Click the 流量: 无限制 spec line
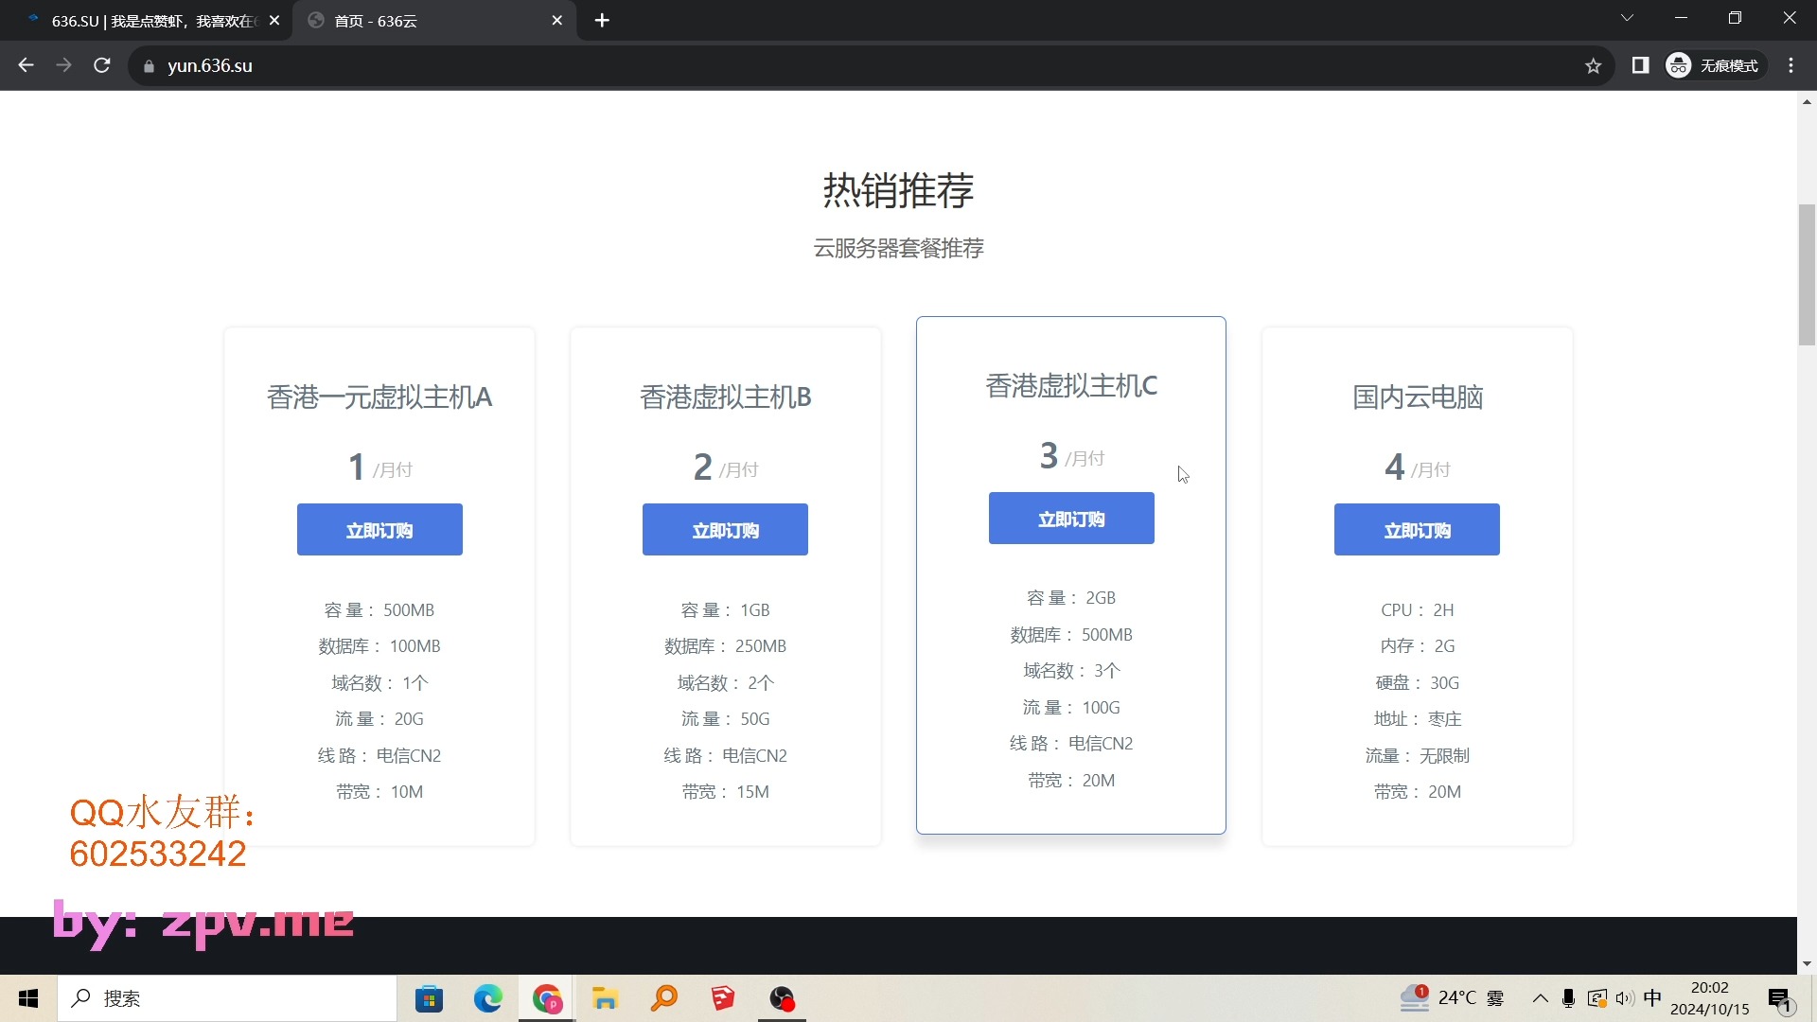Image resolution: width=1817 pixels, height=1022 pixels. [x=1417, y=756]
